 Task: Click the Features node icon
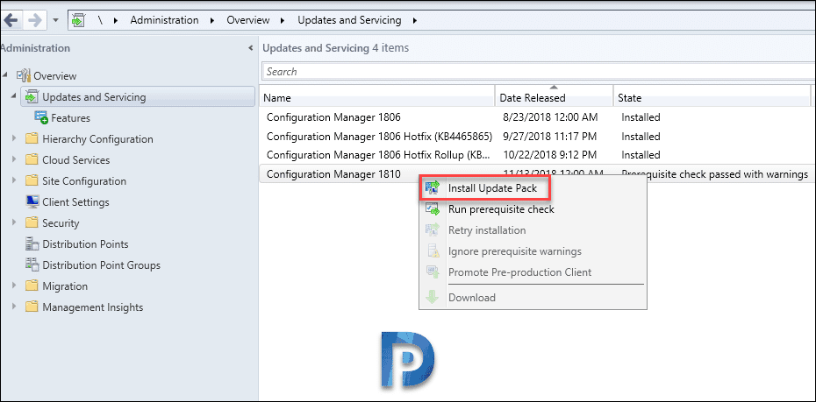click(x=41, y=117)
